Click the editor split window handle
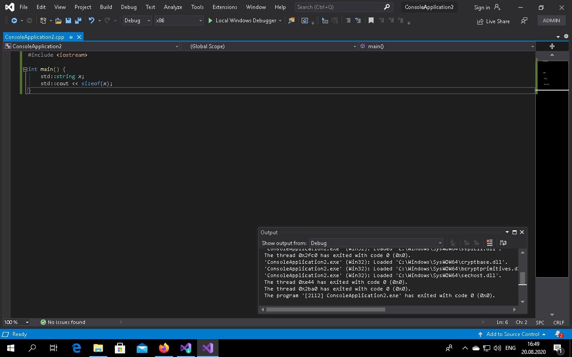The width and height of the screenshot is (572, 357). pos(552,46)
